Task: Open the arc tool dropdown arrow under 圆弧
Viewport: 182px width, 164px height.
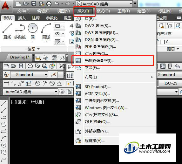Action: coord(46,41)
